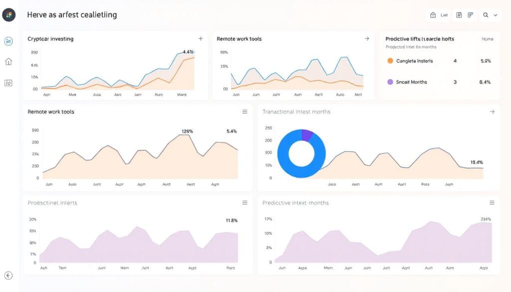Open the search icon in the top toolbar
This screenshot has width=511, height=292.
pos(485,15)
